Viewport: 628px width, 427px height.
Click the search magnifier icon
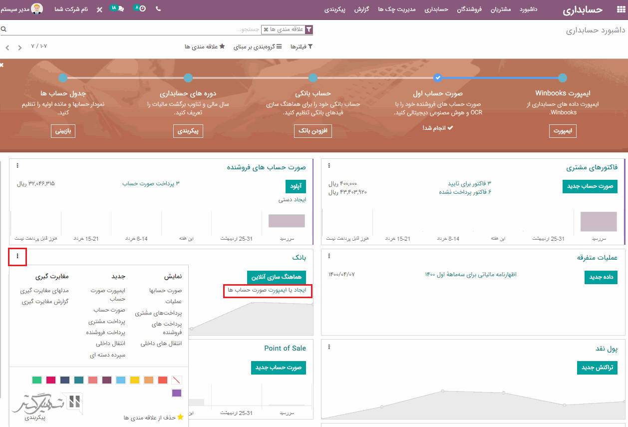3,30
